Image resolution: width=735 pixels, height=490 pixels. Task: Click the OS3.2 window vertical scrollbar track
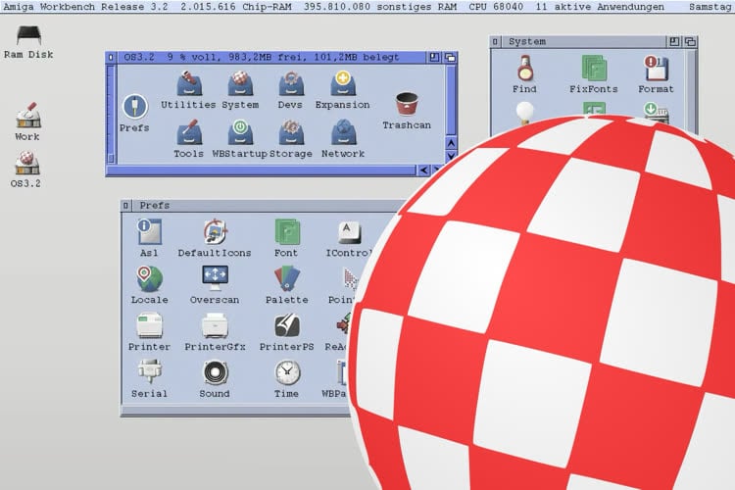tap(451, 100)
